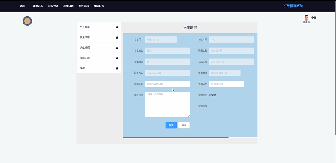Go to 首页 in the top navigation
336x163 pixels.
[23, 6]
